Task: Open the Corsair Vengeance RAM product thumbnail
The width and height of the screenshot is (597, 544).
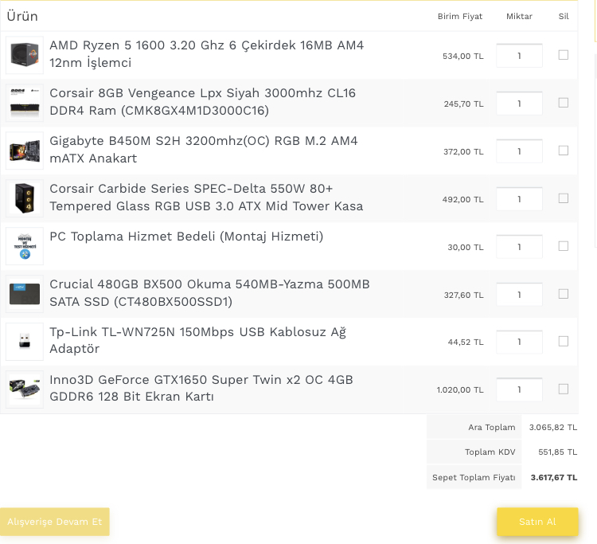Action: click(25, 103)
